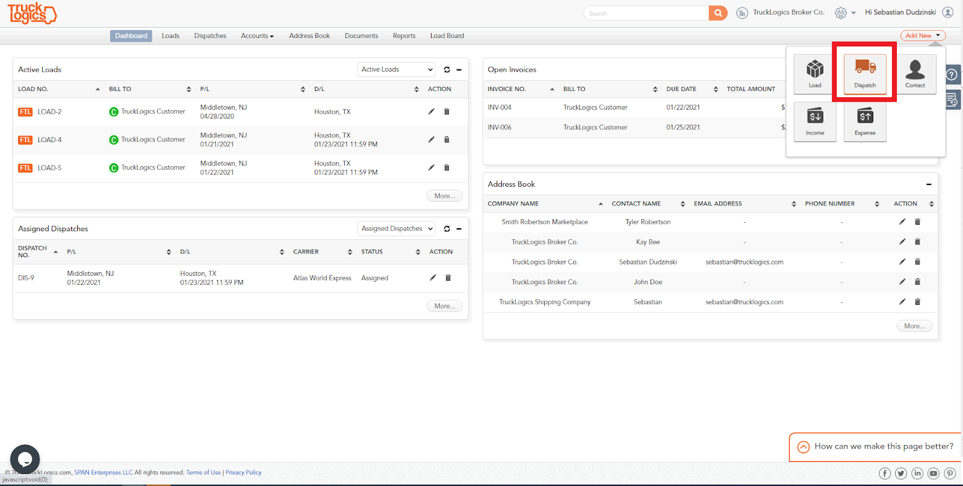Edit Smith Robertson Marketplace contact

[902, 222]
